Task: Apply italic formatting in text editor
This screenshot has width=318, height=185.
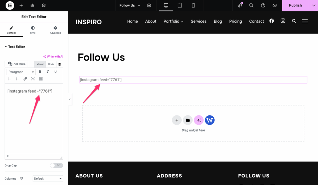Action: (x=48, y=72)
